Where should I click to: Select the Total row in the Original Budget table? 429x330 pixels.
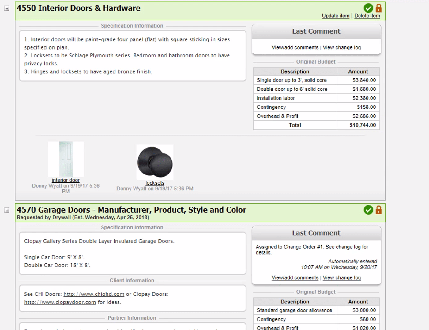pyautogui.click(x=295, y=125)
